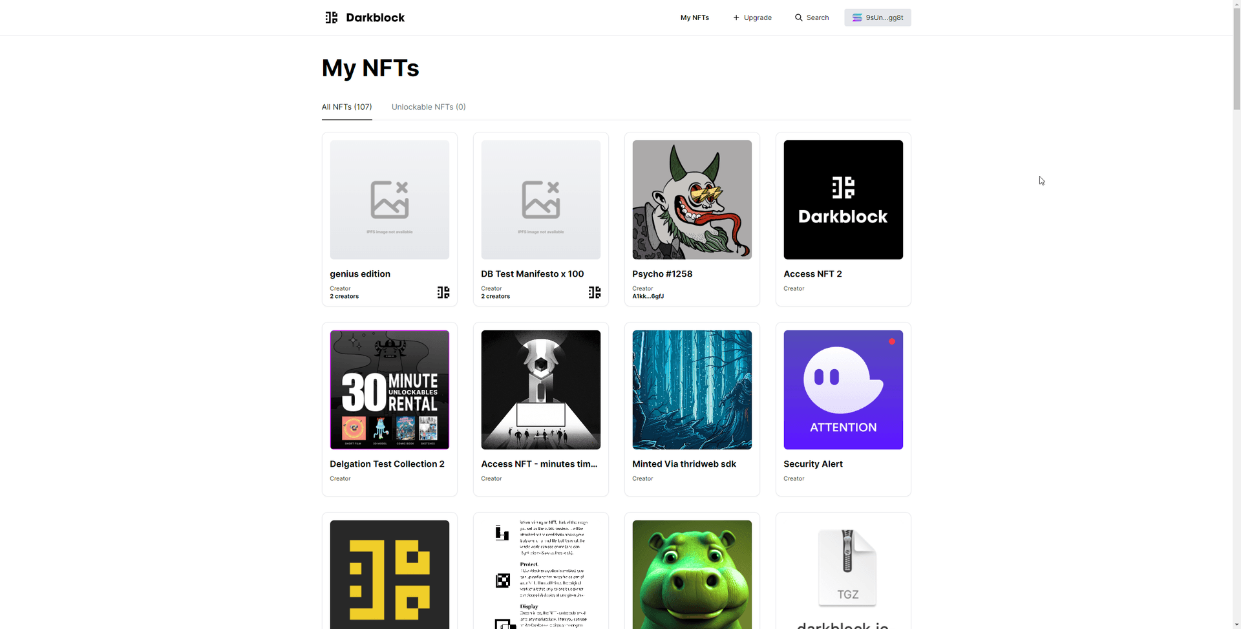Open DB Test Manifesto x 100 thumbnail
Image resolution: width=1241 pixels, height=629 pixels.
540,200
